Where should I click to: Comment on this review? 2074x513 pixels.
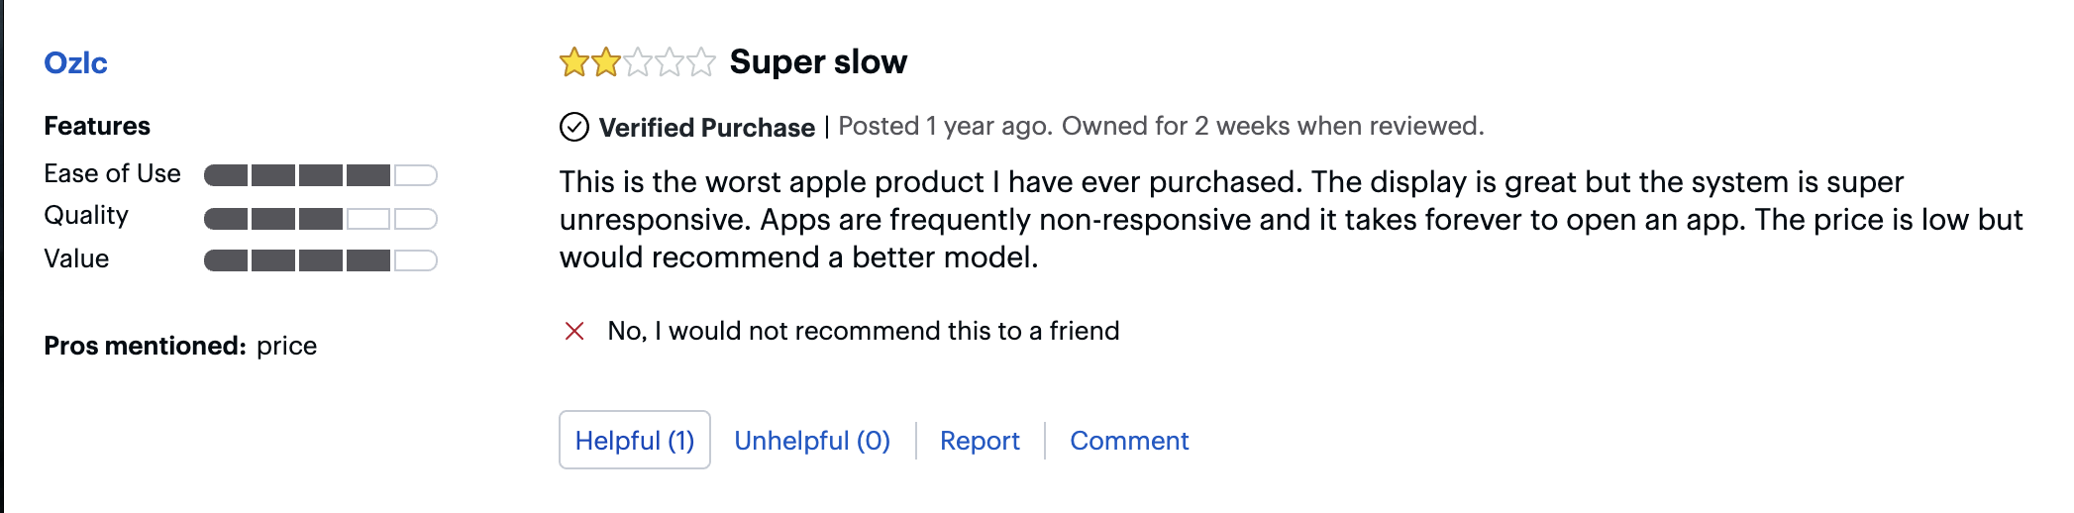click(1129, 440)
